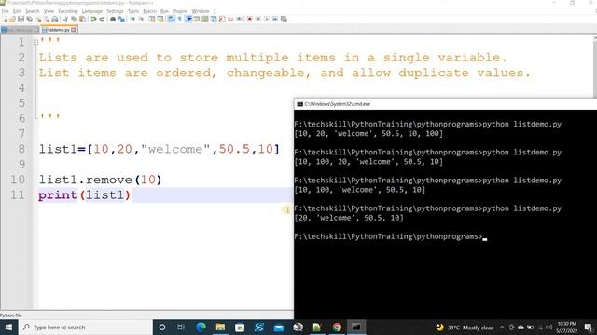This screenshot has height=335, width=597.
Task: Open the Mail app from the taskbar
Action: pyautogui.click(x=279, y=327)
